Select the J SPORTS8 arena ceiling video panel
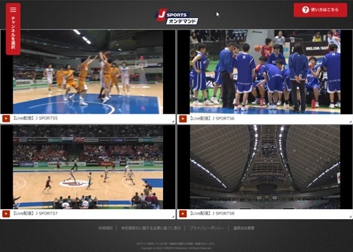The width and height of the screenshot is (353, 252). point(264,167)
